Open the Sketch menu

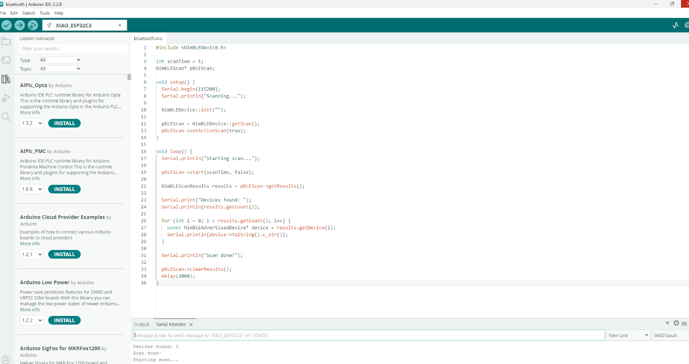(29, 13)
